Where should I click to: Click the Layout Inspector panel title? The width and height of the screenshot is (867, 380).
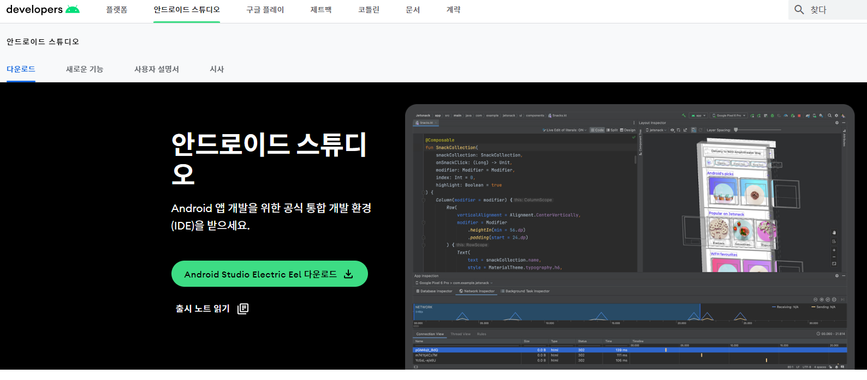click(x=652, y=123)
